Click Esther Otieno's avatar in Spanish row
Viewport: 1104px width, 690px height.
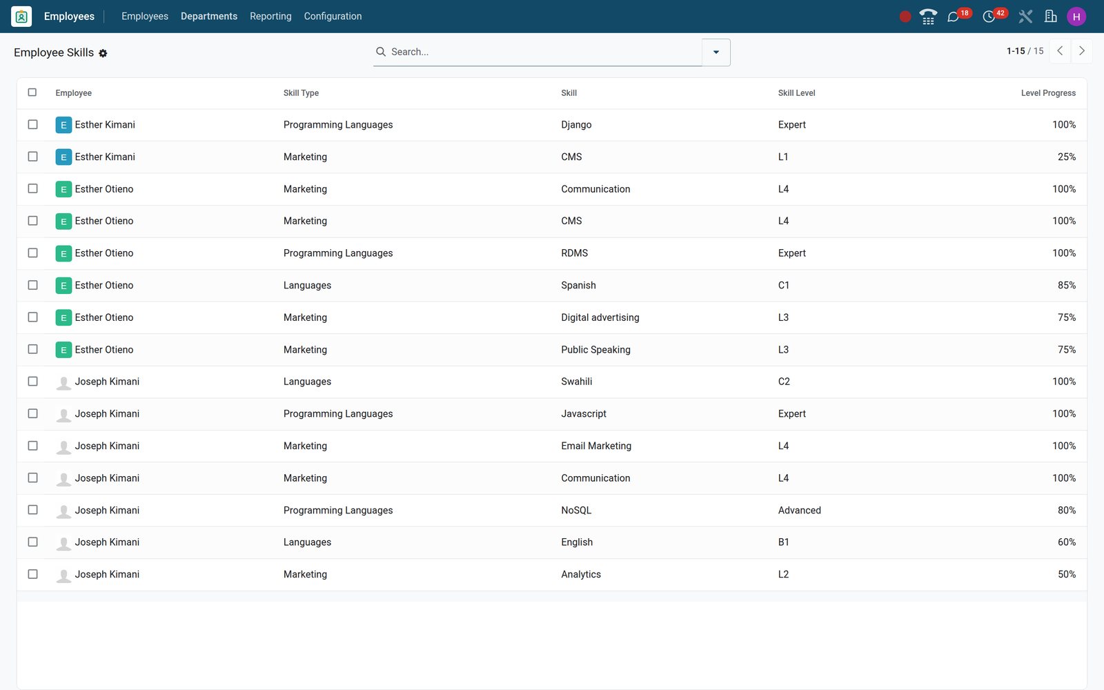click(x=63, y=286)
